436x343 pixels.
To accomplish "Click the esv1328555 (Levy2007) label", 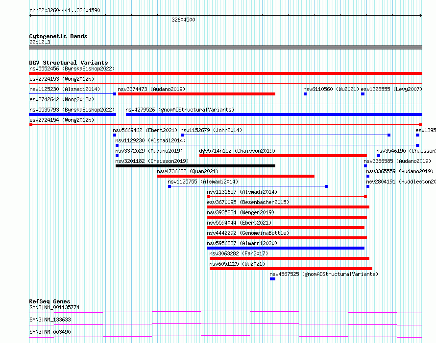I will [391, 89].
